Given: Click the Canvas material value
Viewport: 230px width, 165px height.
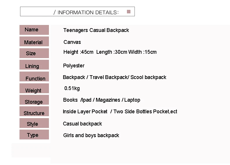Looking at the screenshot, I should 72,42.
